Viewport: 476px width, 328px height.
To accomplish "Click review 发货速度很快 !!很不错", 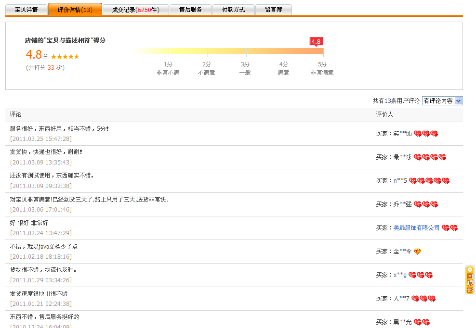I will point(39,294).
